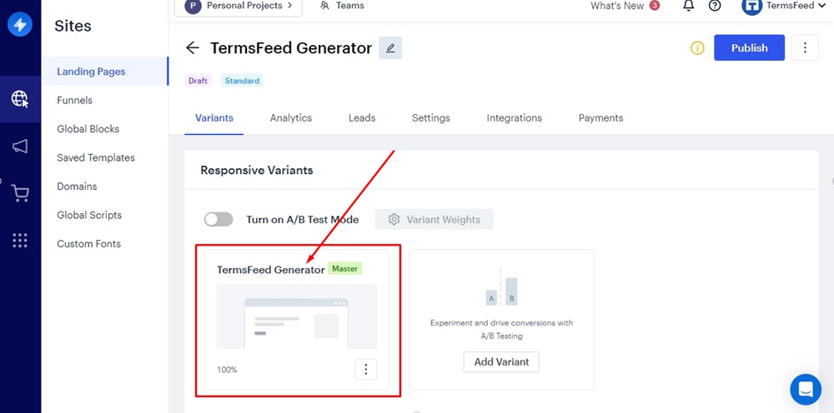Select Landing Pages in Sites menu
This screenshot has width=834, height=413.
(105, 71)
